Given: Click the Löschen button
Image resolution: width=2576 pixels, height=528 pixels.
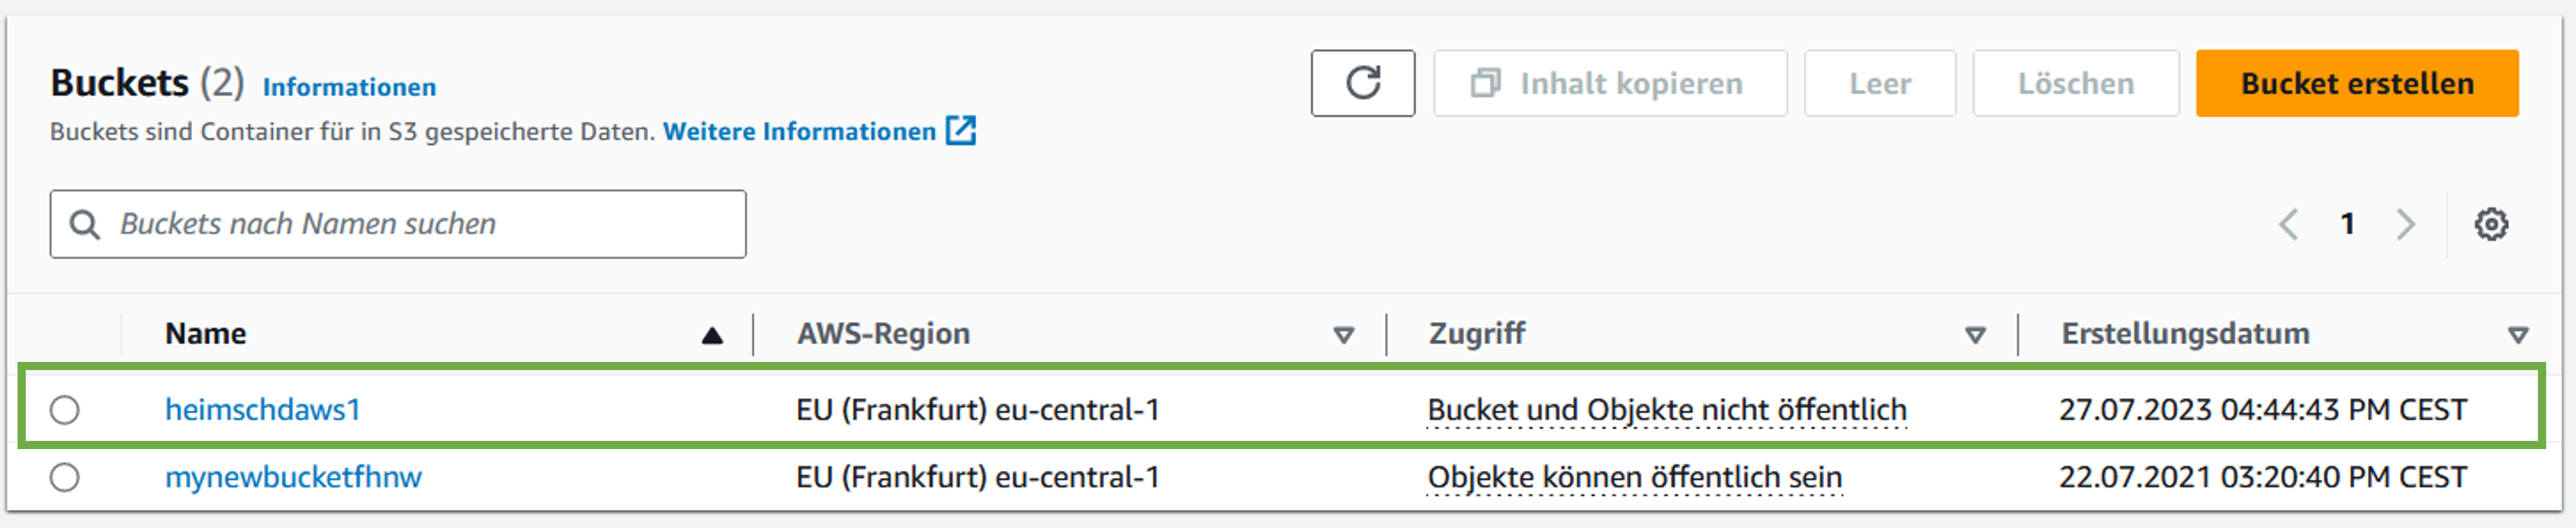Looking at the screenshot, I should click(2075, 83).
